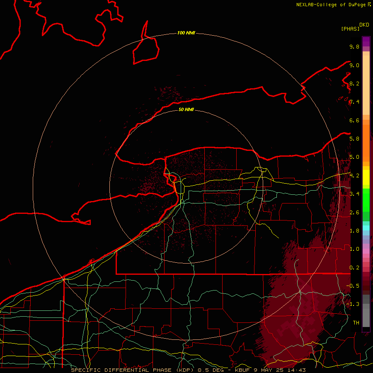Click the 3.4 scale value

(x=354, y=194)
